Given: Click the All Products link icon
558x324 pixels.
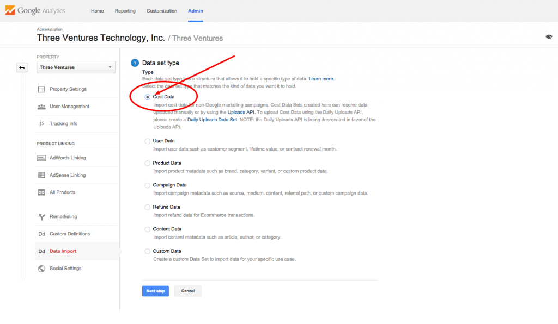Looking at the screenshot, I should (41, 192).
